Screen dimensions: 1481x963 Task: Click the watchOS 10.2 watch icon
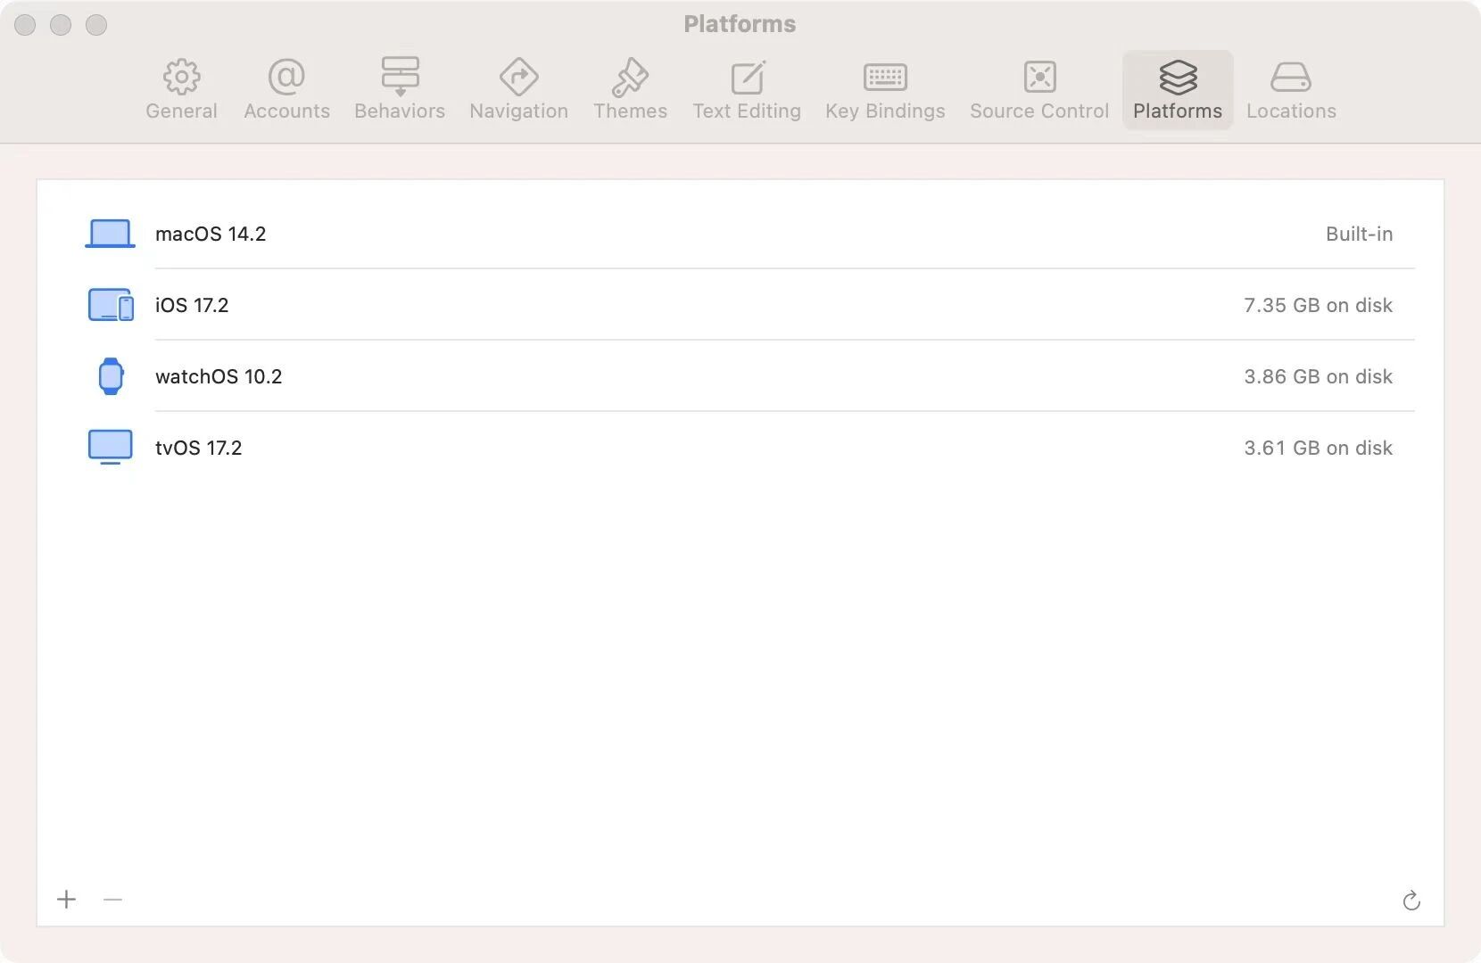point(111,376)
